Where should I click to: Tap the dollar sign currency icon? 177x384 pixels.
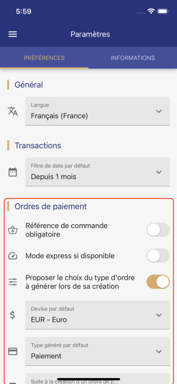coord(12,315)
